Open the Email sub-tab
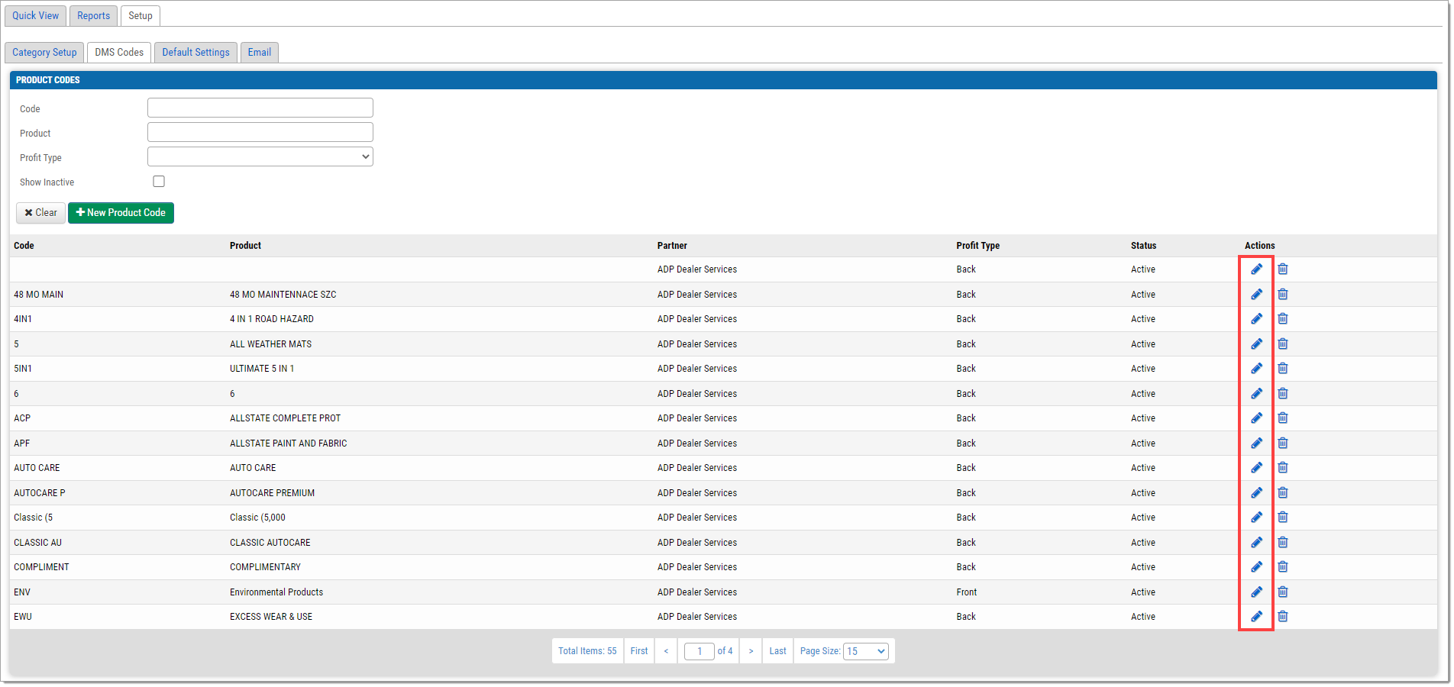The width and height of the screenshot is (1454, 687). (x=260, y=52)
